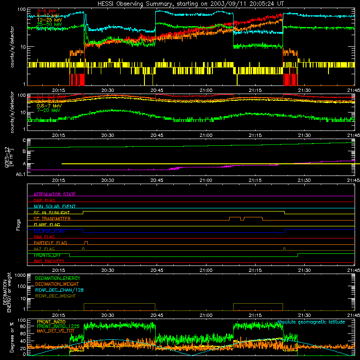The width and height of the screenshot is (360, 360).
Task: Click the PARTICLE_FLAG label
Action: pos(50,243)
